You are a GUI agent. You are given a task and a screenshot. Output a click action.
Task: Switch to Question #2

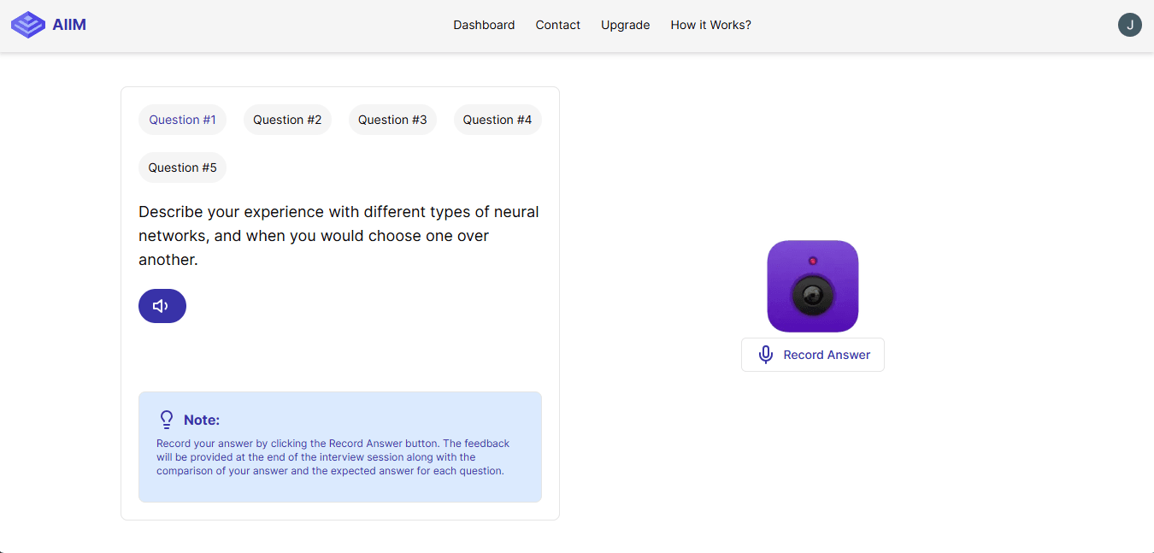click(287, 120)
